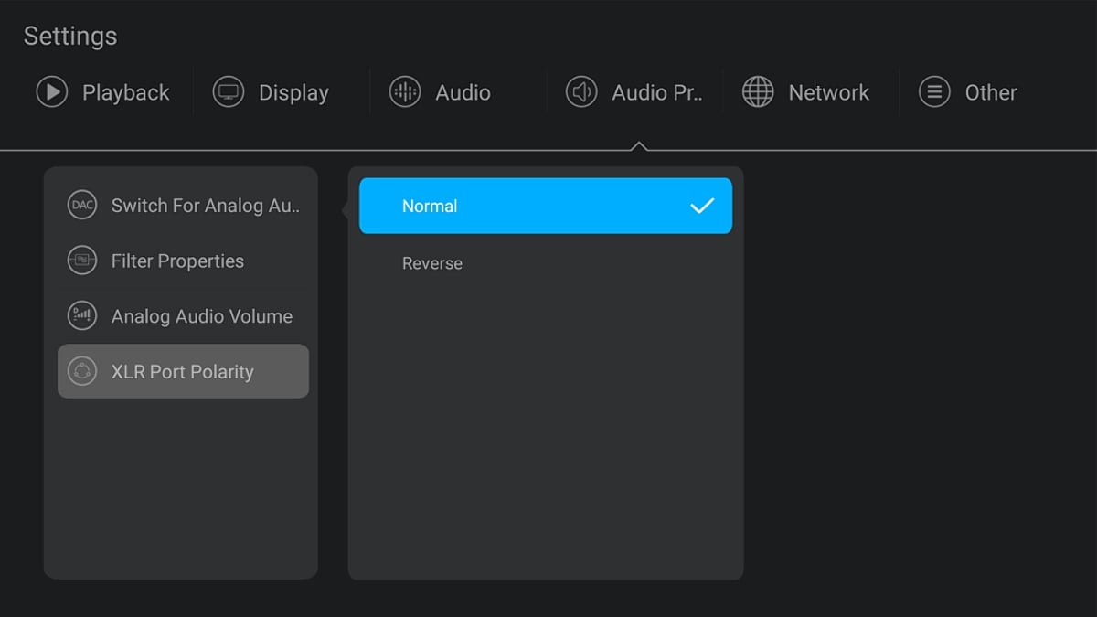Open the Playback settings tab
This screenshot has width=1097, height=617.
(x=125, y=92)
